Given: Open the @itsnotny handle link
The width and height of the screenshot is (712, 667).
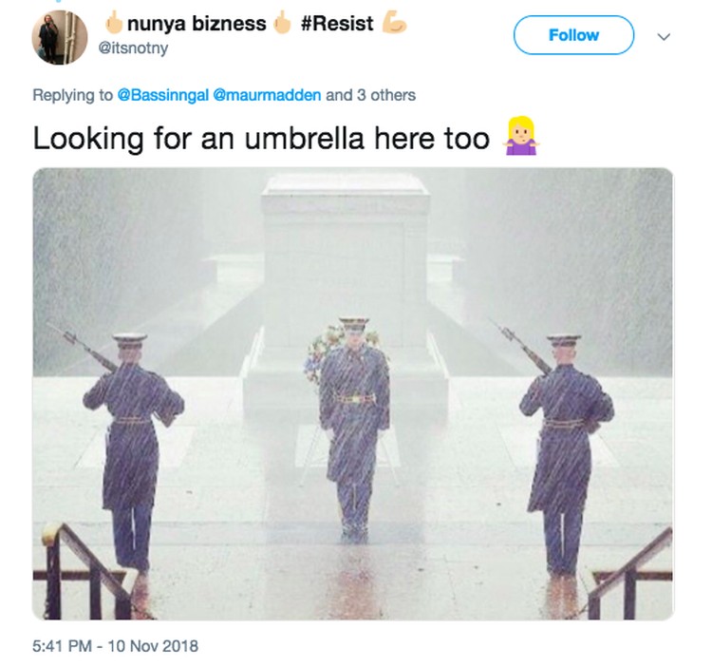Looking at the screenshot, I should coord(133,48).
